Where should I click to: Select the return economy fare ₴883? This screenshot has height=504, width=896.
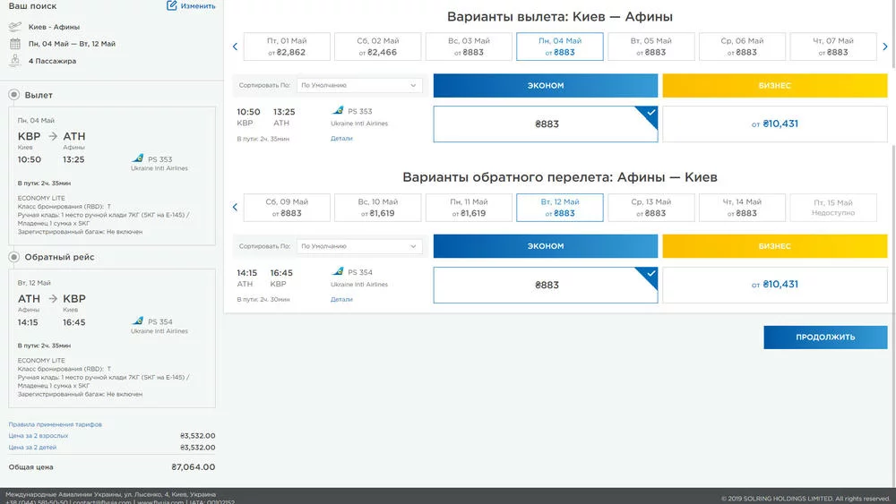(545, 285)
